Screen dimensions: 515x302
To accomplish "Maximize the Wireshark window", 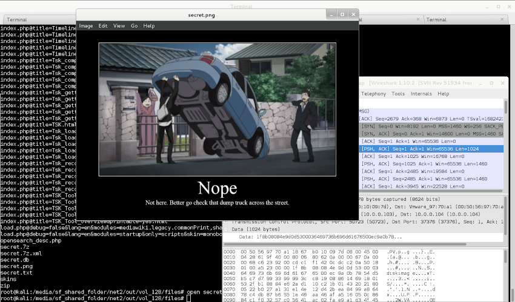I will click(491, 84).
